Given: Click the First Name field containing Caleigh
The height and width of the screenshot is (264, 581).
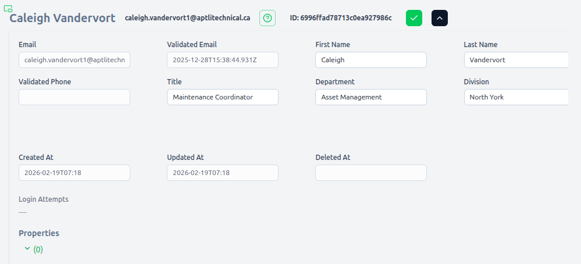Looking at the screenshot, I should click(x=370, y=60).
